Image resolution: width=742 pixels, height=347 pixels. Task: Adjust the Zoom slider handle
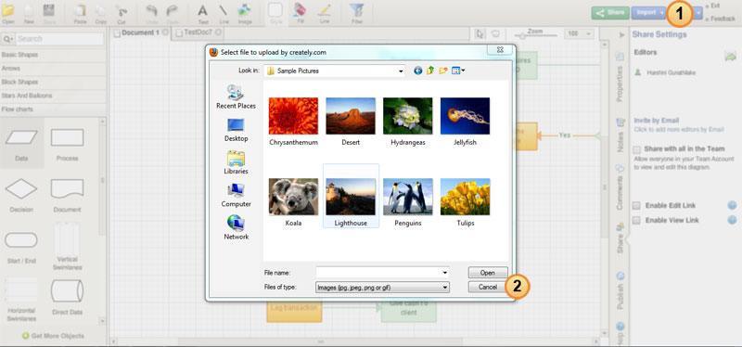click(523, 36)
